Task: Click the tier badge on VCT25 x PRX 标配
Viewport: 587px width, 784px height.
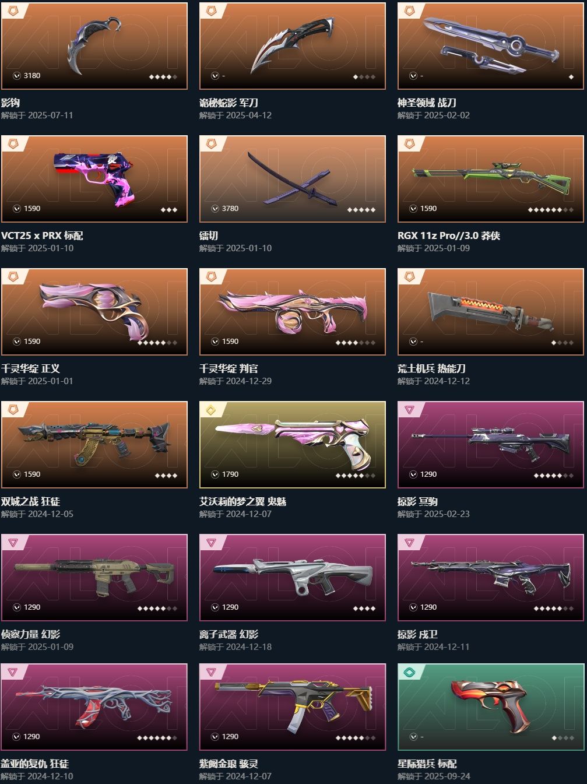Action: click(12, 144)
